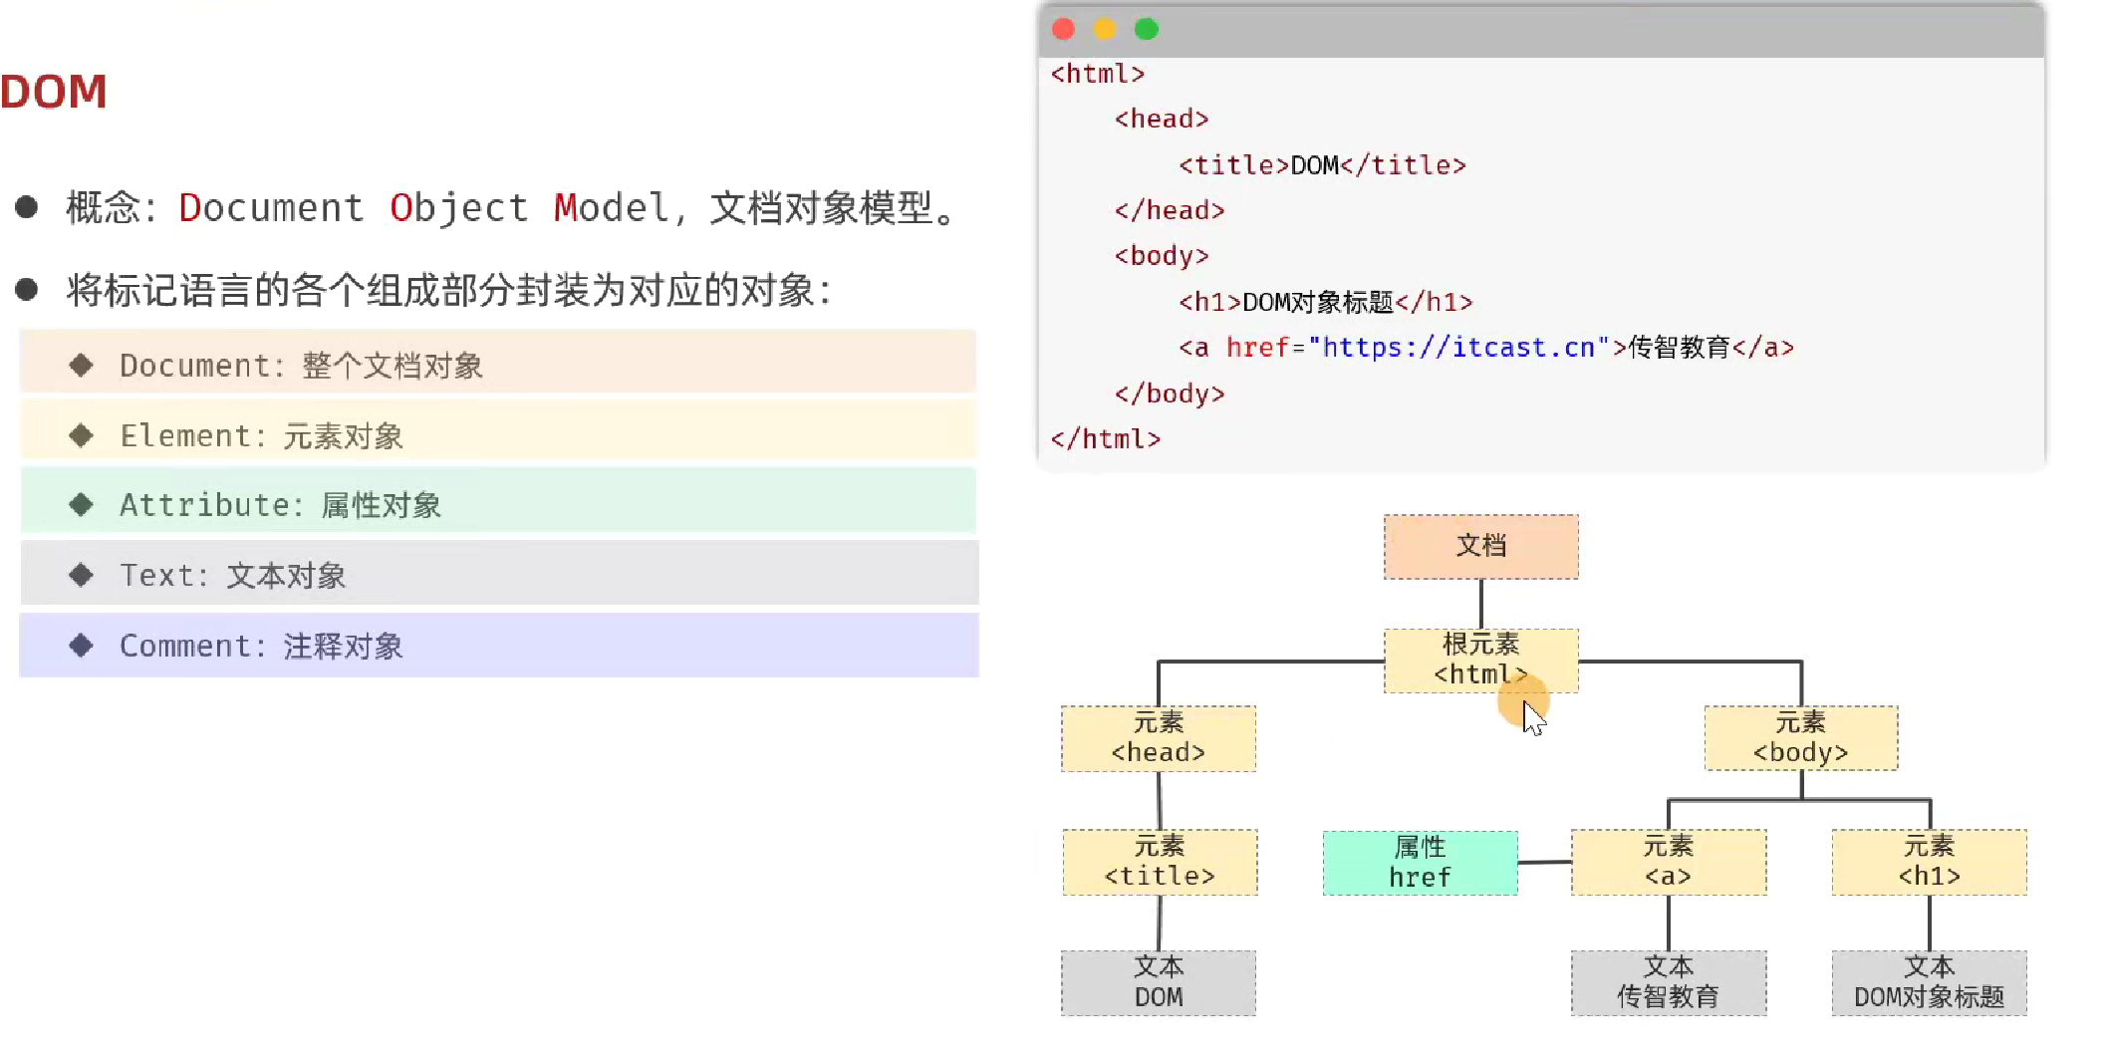The width and height of the screenshot is (2107, 1064).
Task: Click the green 属性 href node
Action: tap(1420, 863)
